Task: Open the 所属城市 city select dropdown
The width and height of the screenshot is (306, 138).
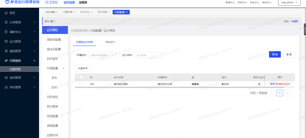Action: coord(103,55)
